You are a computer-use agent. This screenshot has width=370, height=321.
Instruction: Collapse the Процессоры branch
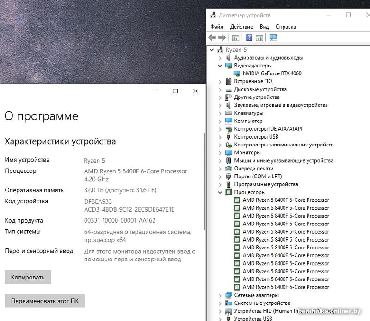pyautogui.click(x=220, y=193)
